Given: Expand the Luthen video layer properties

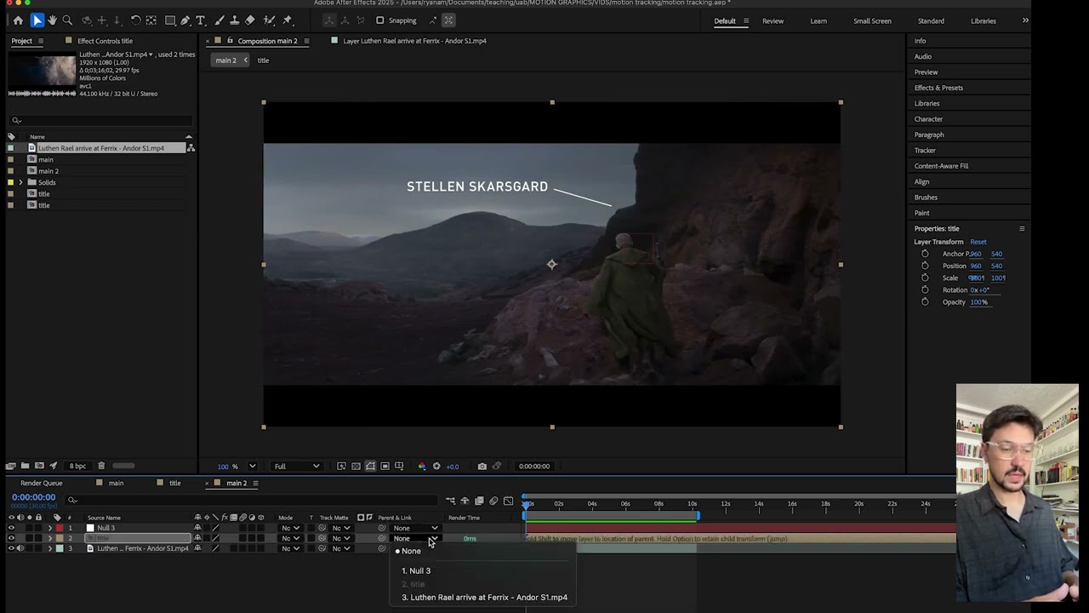Looking at the screenshot, I should tap(49, 548).
